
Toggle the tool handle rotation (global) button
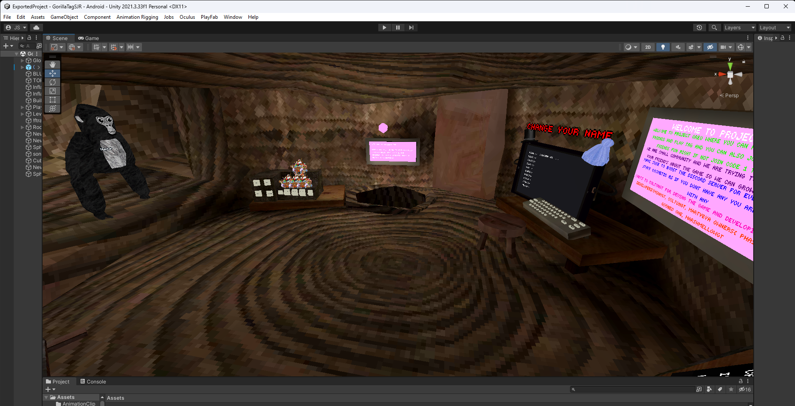(75, 47)
